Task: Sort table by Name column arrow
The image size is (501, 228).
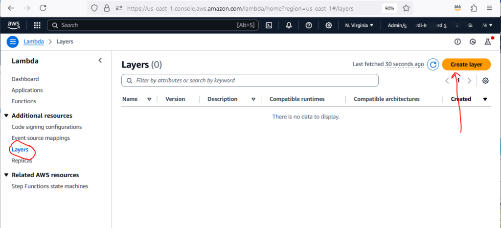Action: (x=149, y=99)
